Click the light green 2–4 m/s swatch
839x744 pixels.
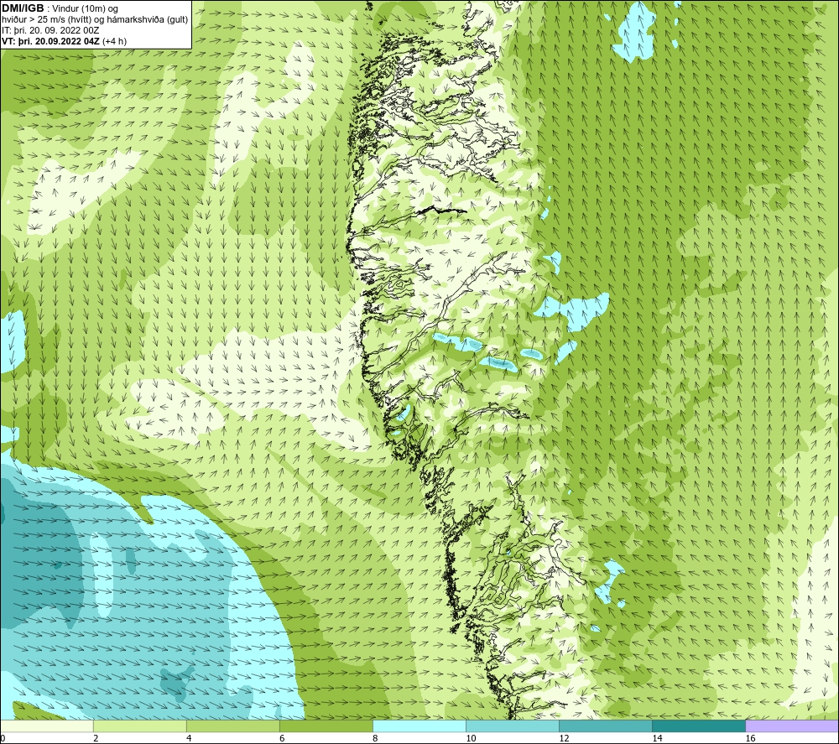139,726
